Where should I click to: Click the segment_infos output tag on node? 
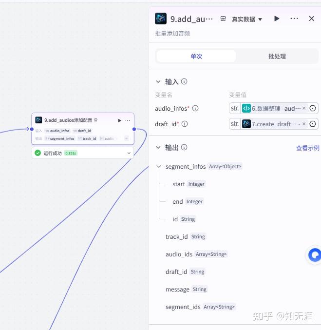pos(60,138)
